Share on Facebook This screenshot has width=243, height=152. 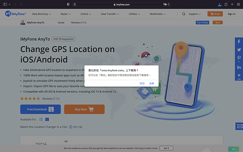pyautogui.click(x=239, y=42)
